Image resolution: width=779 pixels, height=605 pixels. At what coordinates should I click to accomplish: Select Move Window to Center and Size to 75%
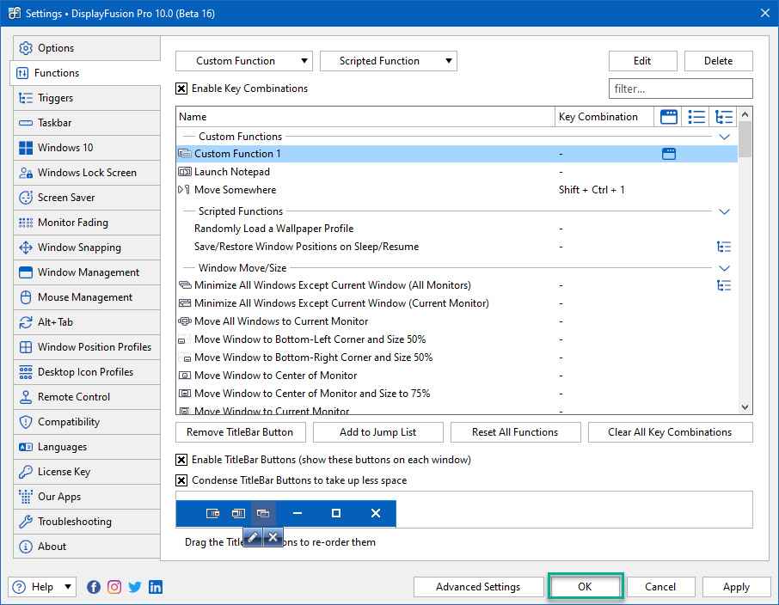(457, 394)
